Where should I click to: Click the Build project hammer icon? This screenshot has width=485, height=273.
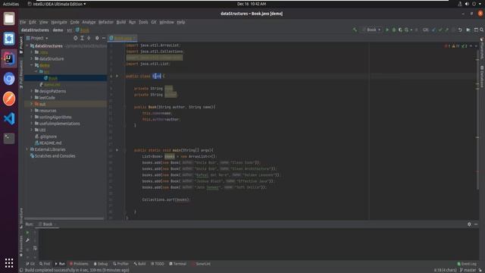(x=355, y=30)
